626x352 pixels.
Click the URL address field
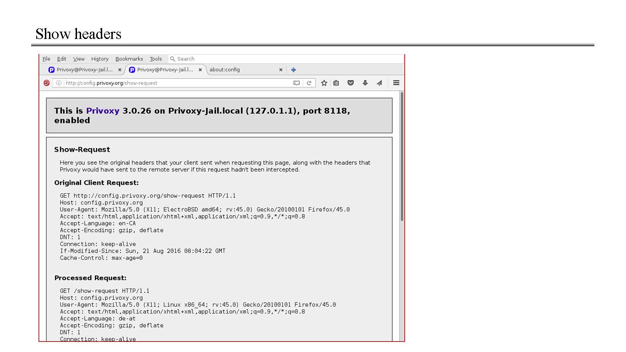[178, 83]
